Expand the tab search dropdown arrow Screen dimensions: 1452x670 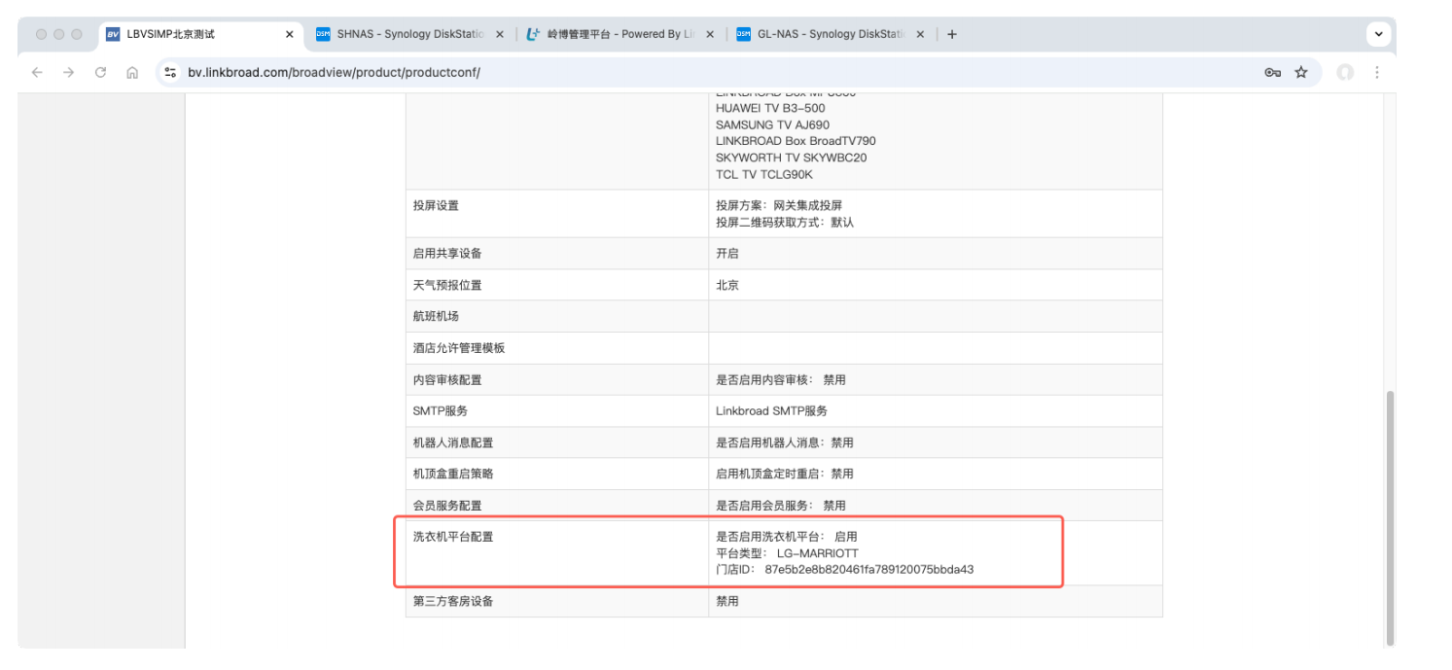[1378, 34]
